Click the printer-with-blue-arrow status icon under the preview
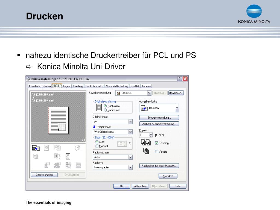The image size is (280, 210). pos(36,148)
